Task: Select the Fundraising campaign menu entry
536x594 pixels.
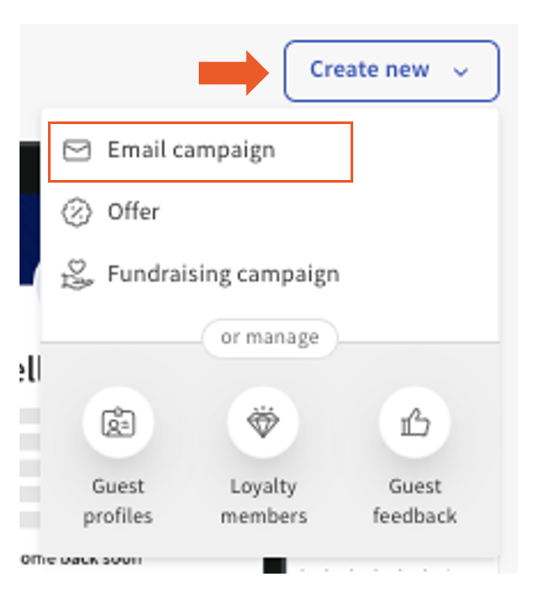Action: tap(223, 274)
